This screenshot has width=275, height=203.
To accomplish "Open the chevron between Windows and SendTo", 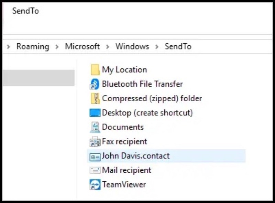I will click(x=157, y=47).
